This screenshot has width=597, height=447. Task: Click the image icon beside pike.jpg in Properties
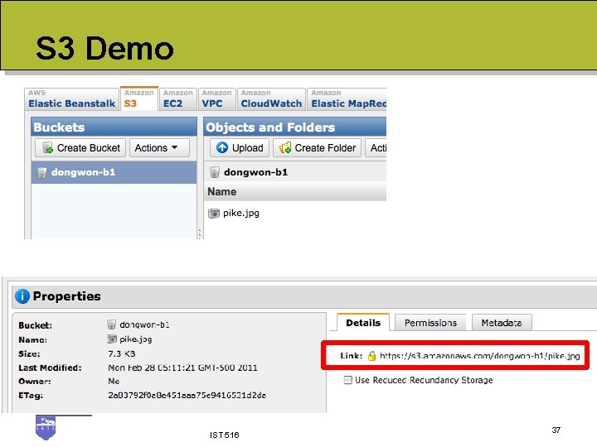click(x=112, y=339)
